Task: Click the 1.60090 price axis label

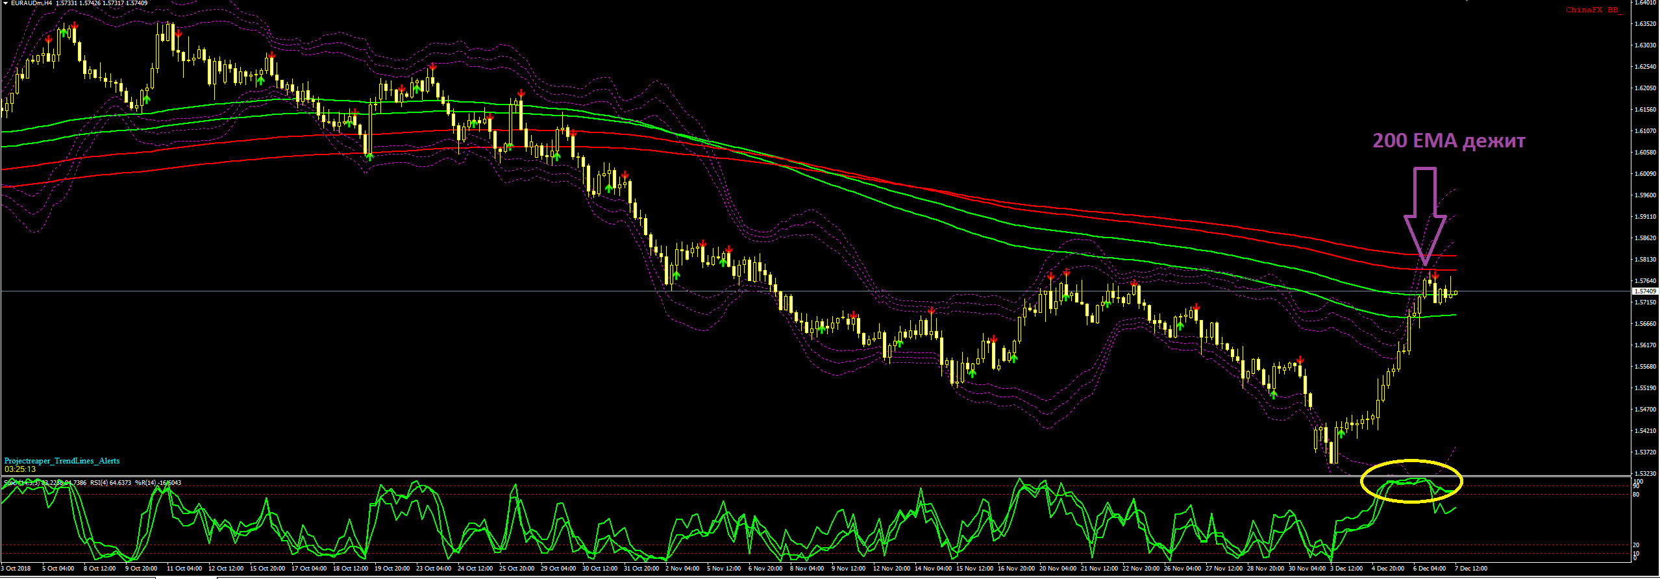Action: (x=1645, y=174)
